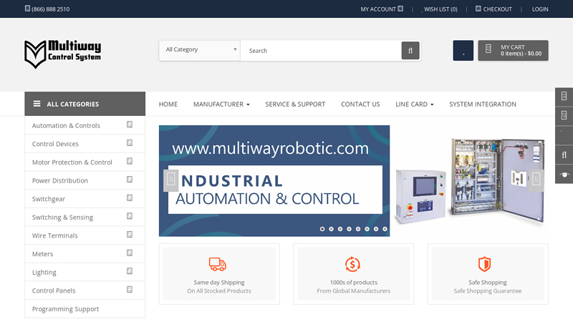Click the orange delivery truck icon
Image resolution: width=573 pixels, height=322 pixels.
218,264
